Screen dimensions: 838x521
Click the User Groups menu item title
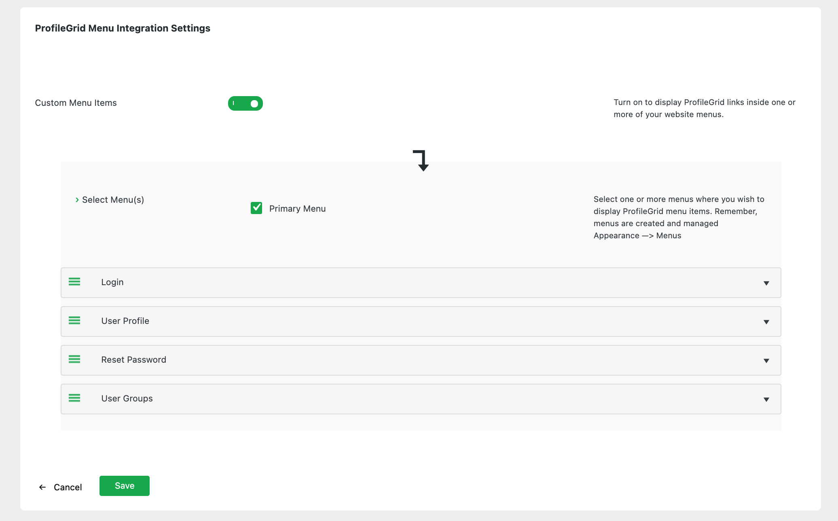tap(127, 399)
